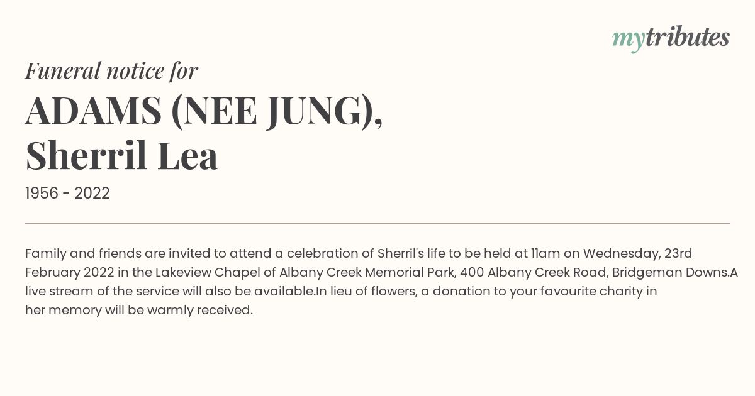Image resolution: width=755 pixels, height=396 pixels.
Task: Click the "(NEE JUNG)" maiden name text
Action: [x=276, y=111]
